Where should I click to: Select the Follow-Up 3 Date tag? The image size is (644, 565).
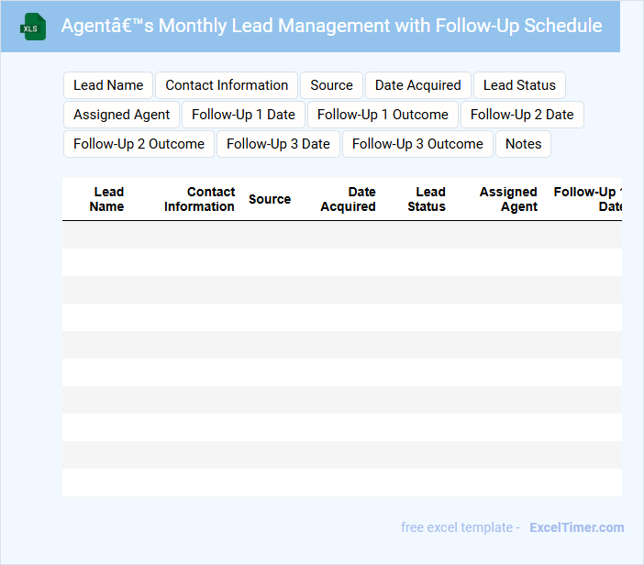point(278,144)
